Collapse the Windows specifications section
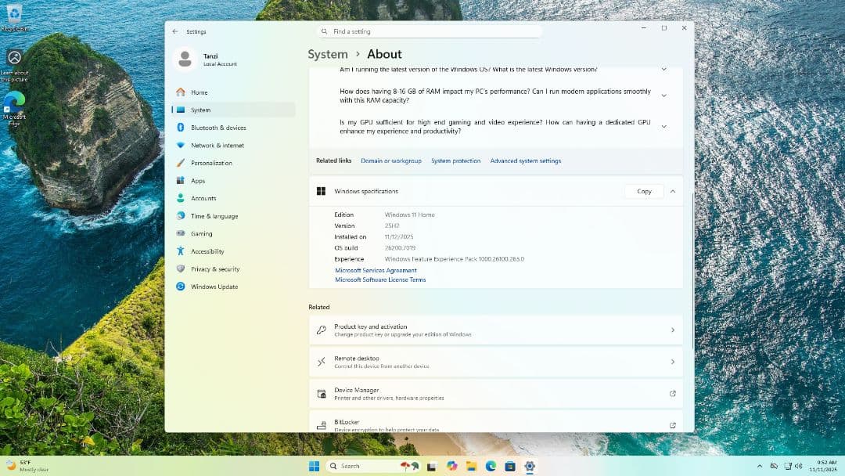The width and height of the screenshot is (845, 476). [x=672, y=191]
